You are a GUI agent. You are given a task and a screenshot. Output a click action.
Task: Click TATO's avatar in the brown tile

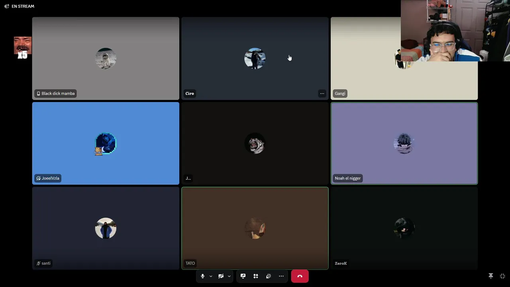(255, 228)
